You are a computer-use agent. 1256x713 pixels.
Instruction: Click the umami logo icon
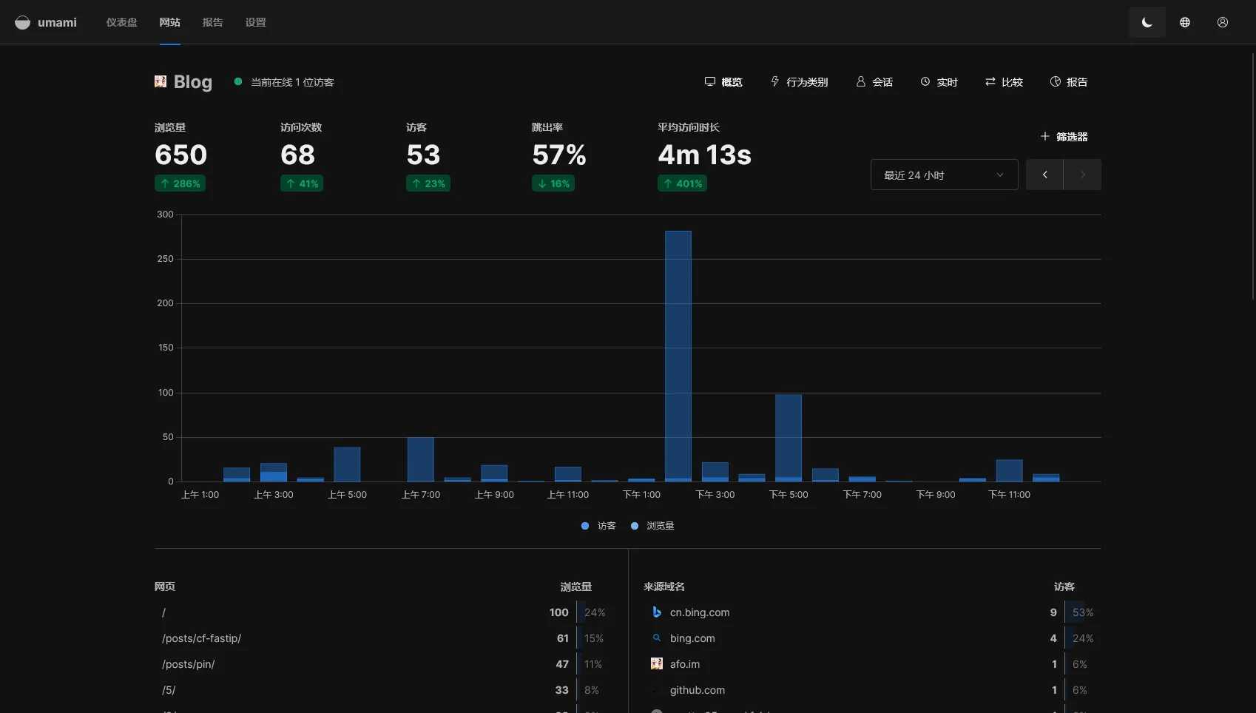pos(23,22)
